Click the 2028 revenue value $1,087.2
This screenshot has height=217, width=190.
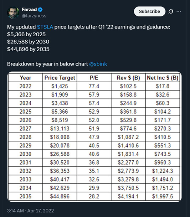(128, 137)
